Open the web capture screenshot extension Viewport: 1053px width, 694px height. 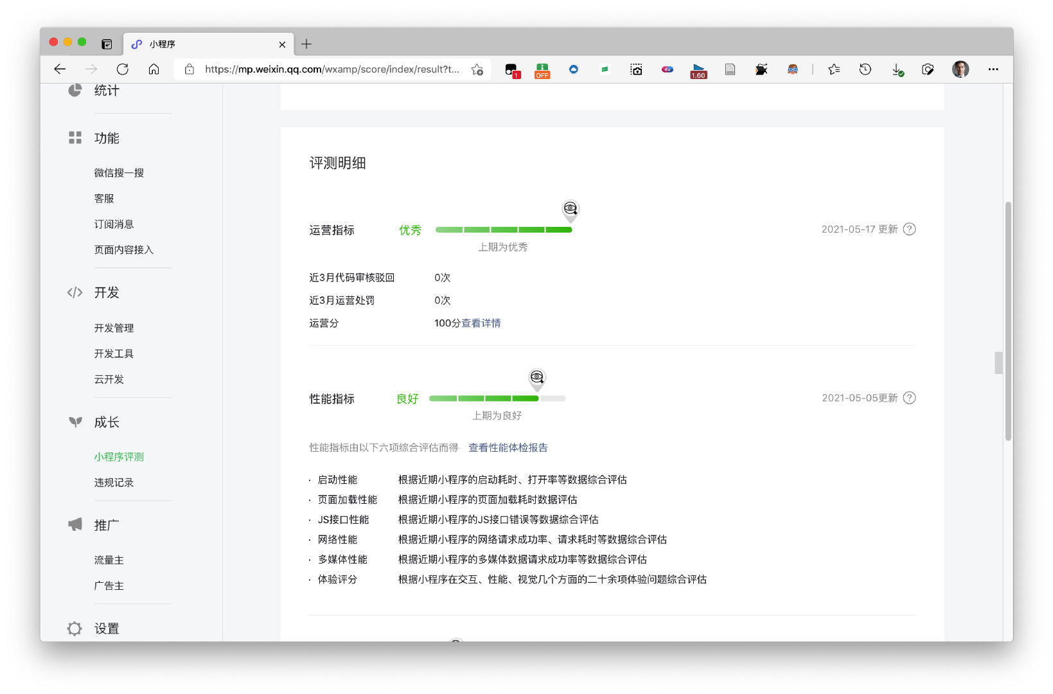(636, 69)
